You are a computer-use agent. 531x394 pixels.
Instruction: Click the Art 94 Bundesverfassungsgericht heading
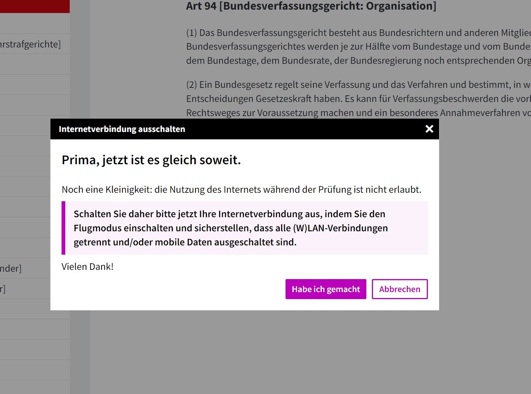click(x=311, y=6)
